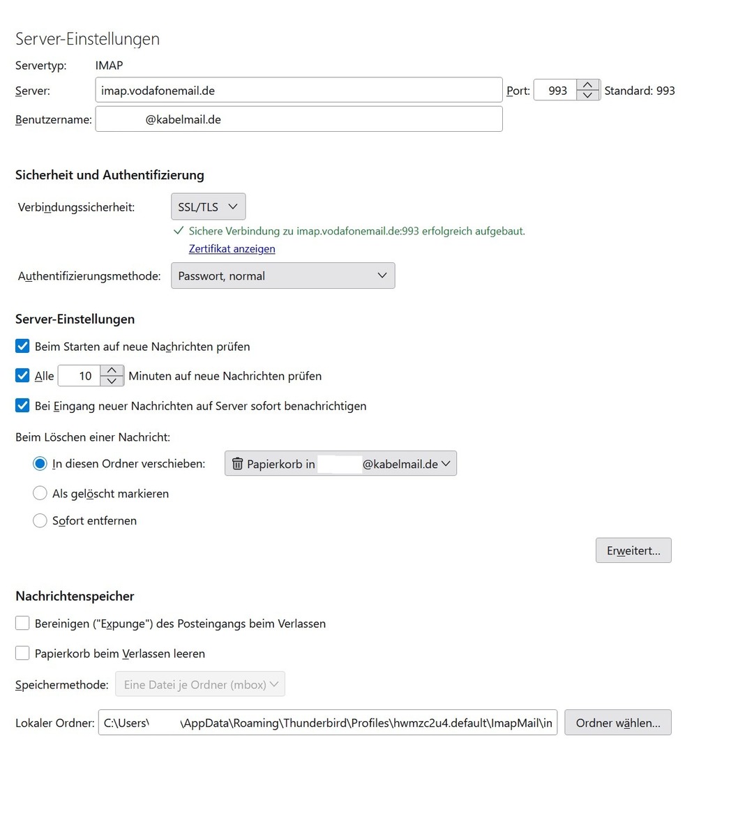Toggle 'Beim Starten auf neue Nachrichten prüfen'

click(22, 346)
